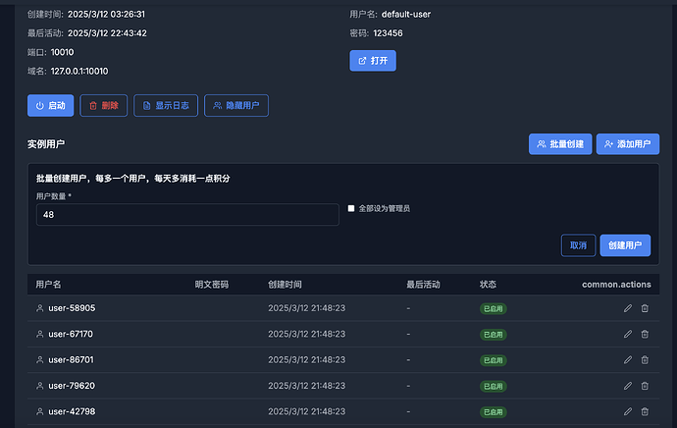Delete user-79620 using its trash icon

(645, 386)
